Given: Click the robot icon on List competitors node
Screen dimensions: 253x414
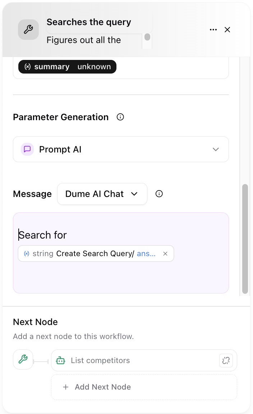Looking at the screenshot, I should [60, 360].
